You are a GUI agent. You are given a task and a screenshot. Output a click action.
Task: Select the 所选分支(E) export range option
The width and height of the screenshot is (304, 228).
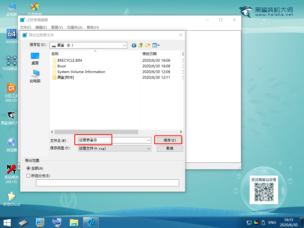click(x=38, y=176)
